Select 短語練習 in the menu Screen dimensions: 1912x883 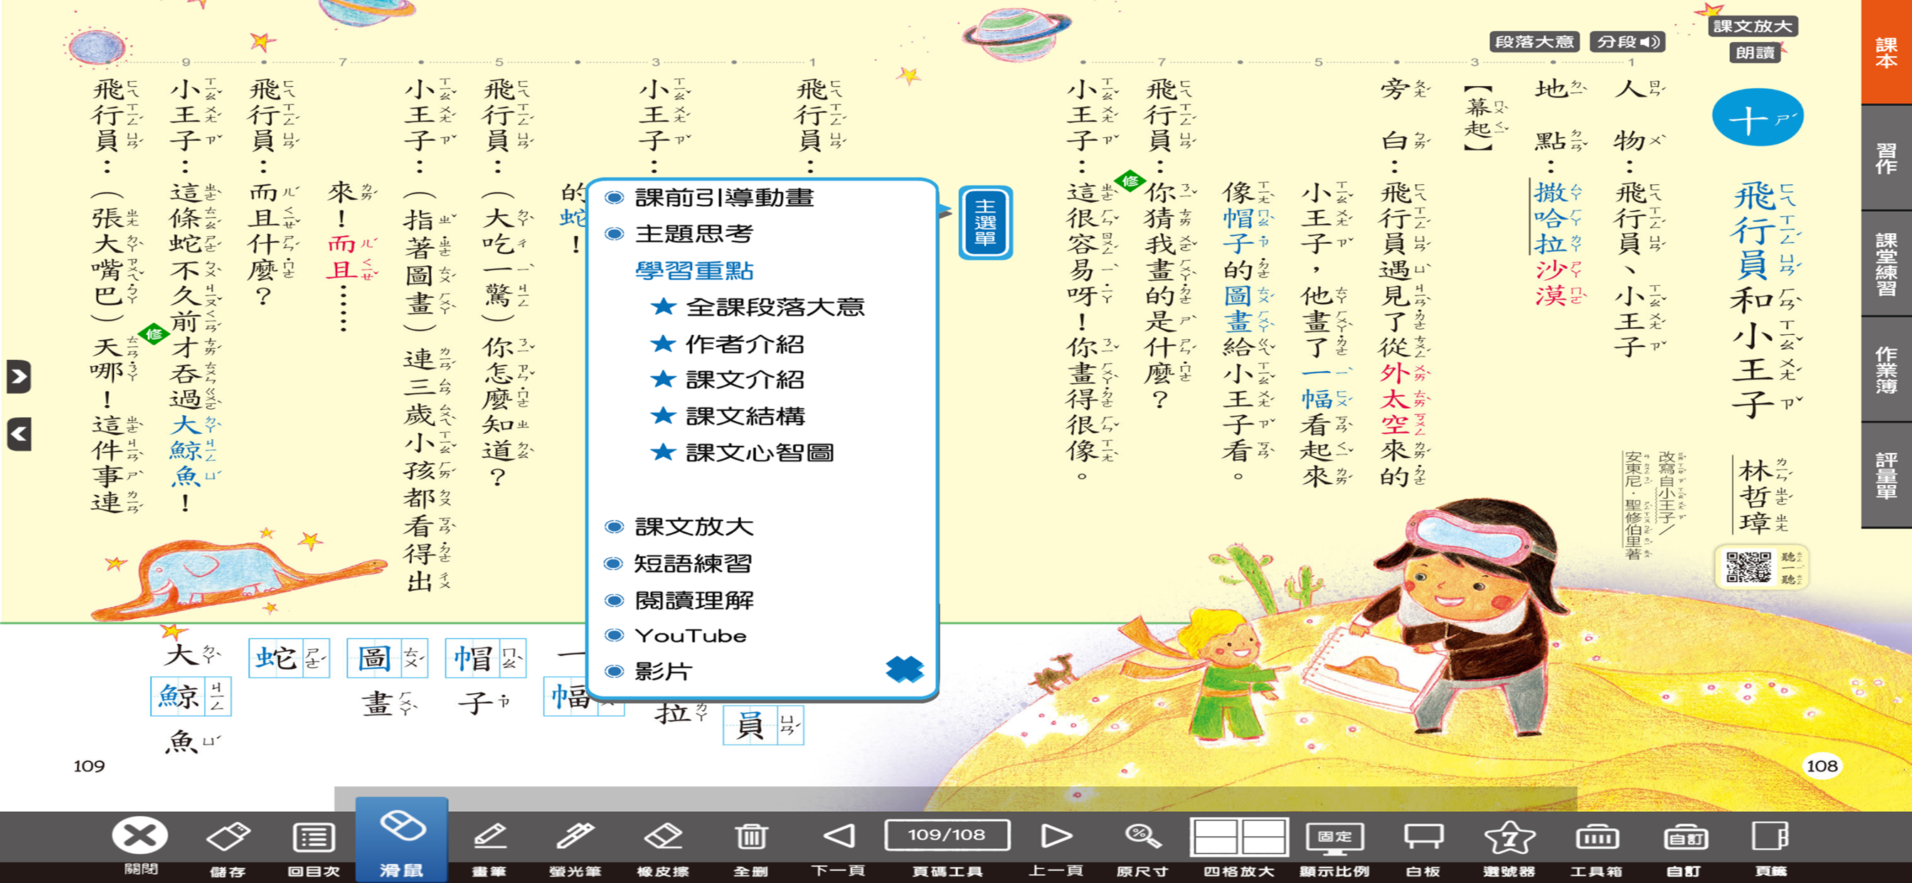pos(693,563)
